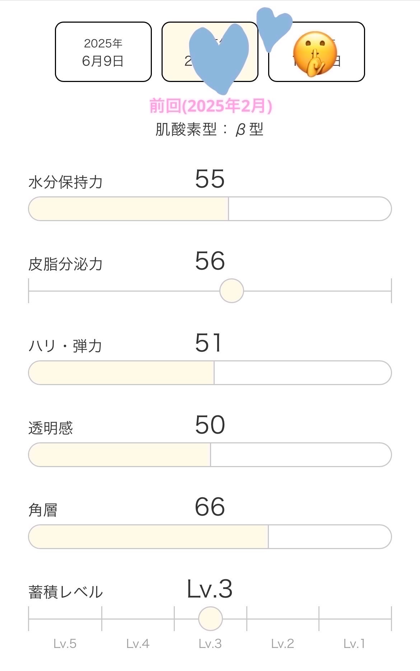Select the 2025年6月9日 date tab
This screenshot has width=420, height=671.
pyautogui.click(x=103, y=52)
